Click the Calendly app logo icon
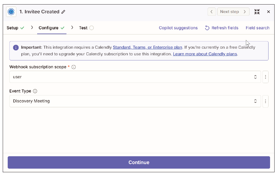277x178 pixels. (11, 12)
